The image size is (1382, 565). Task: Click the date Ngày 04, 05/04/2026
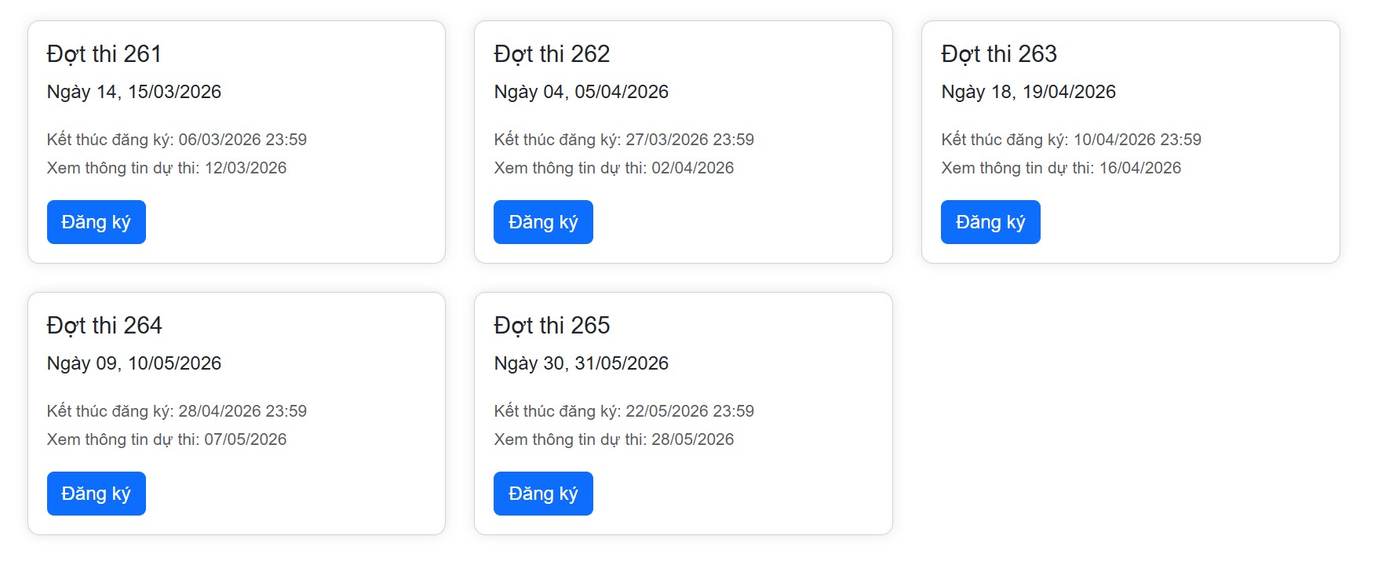coord(581,92)
